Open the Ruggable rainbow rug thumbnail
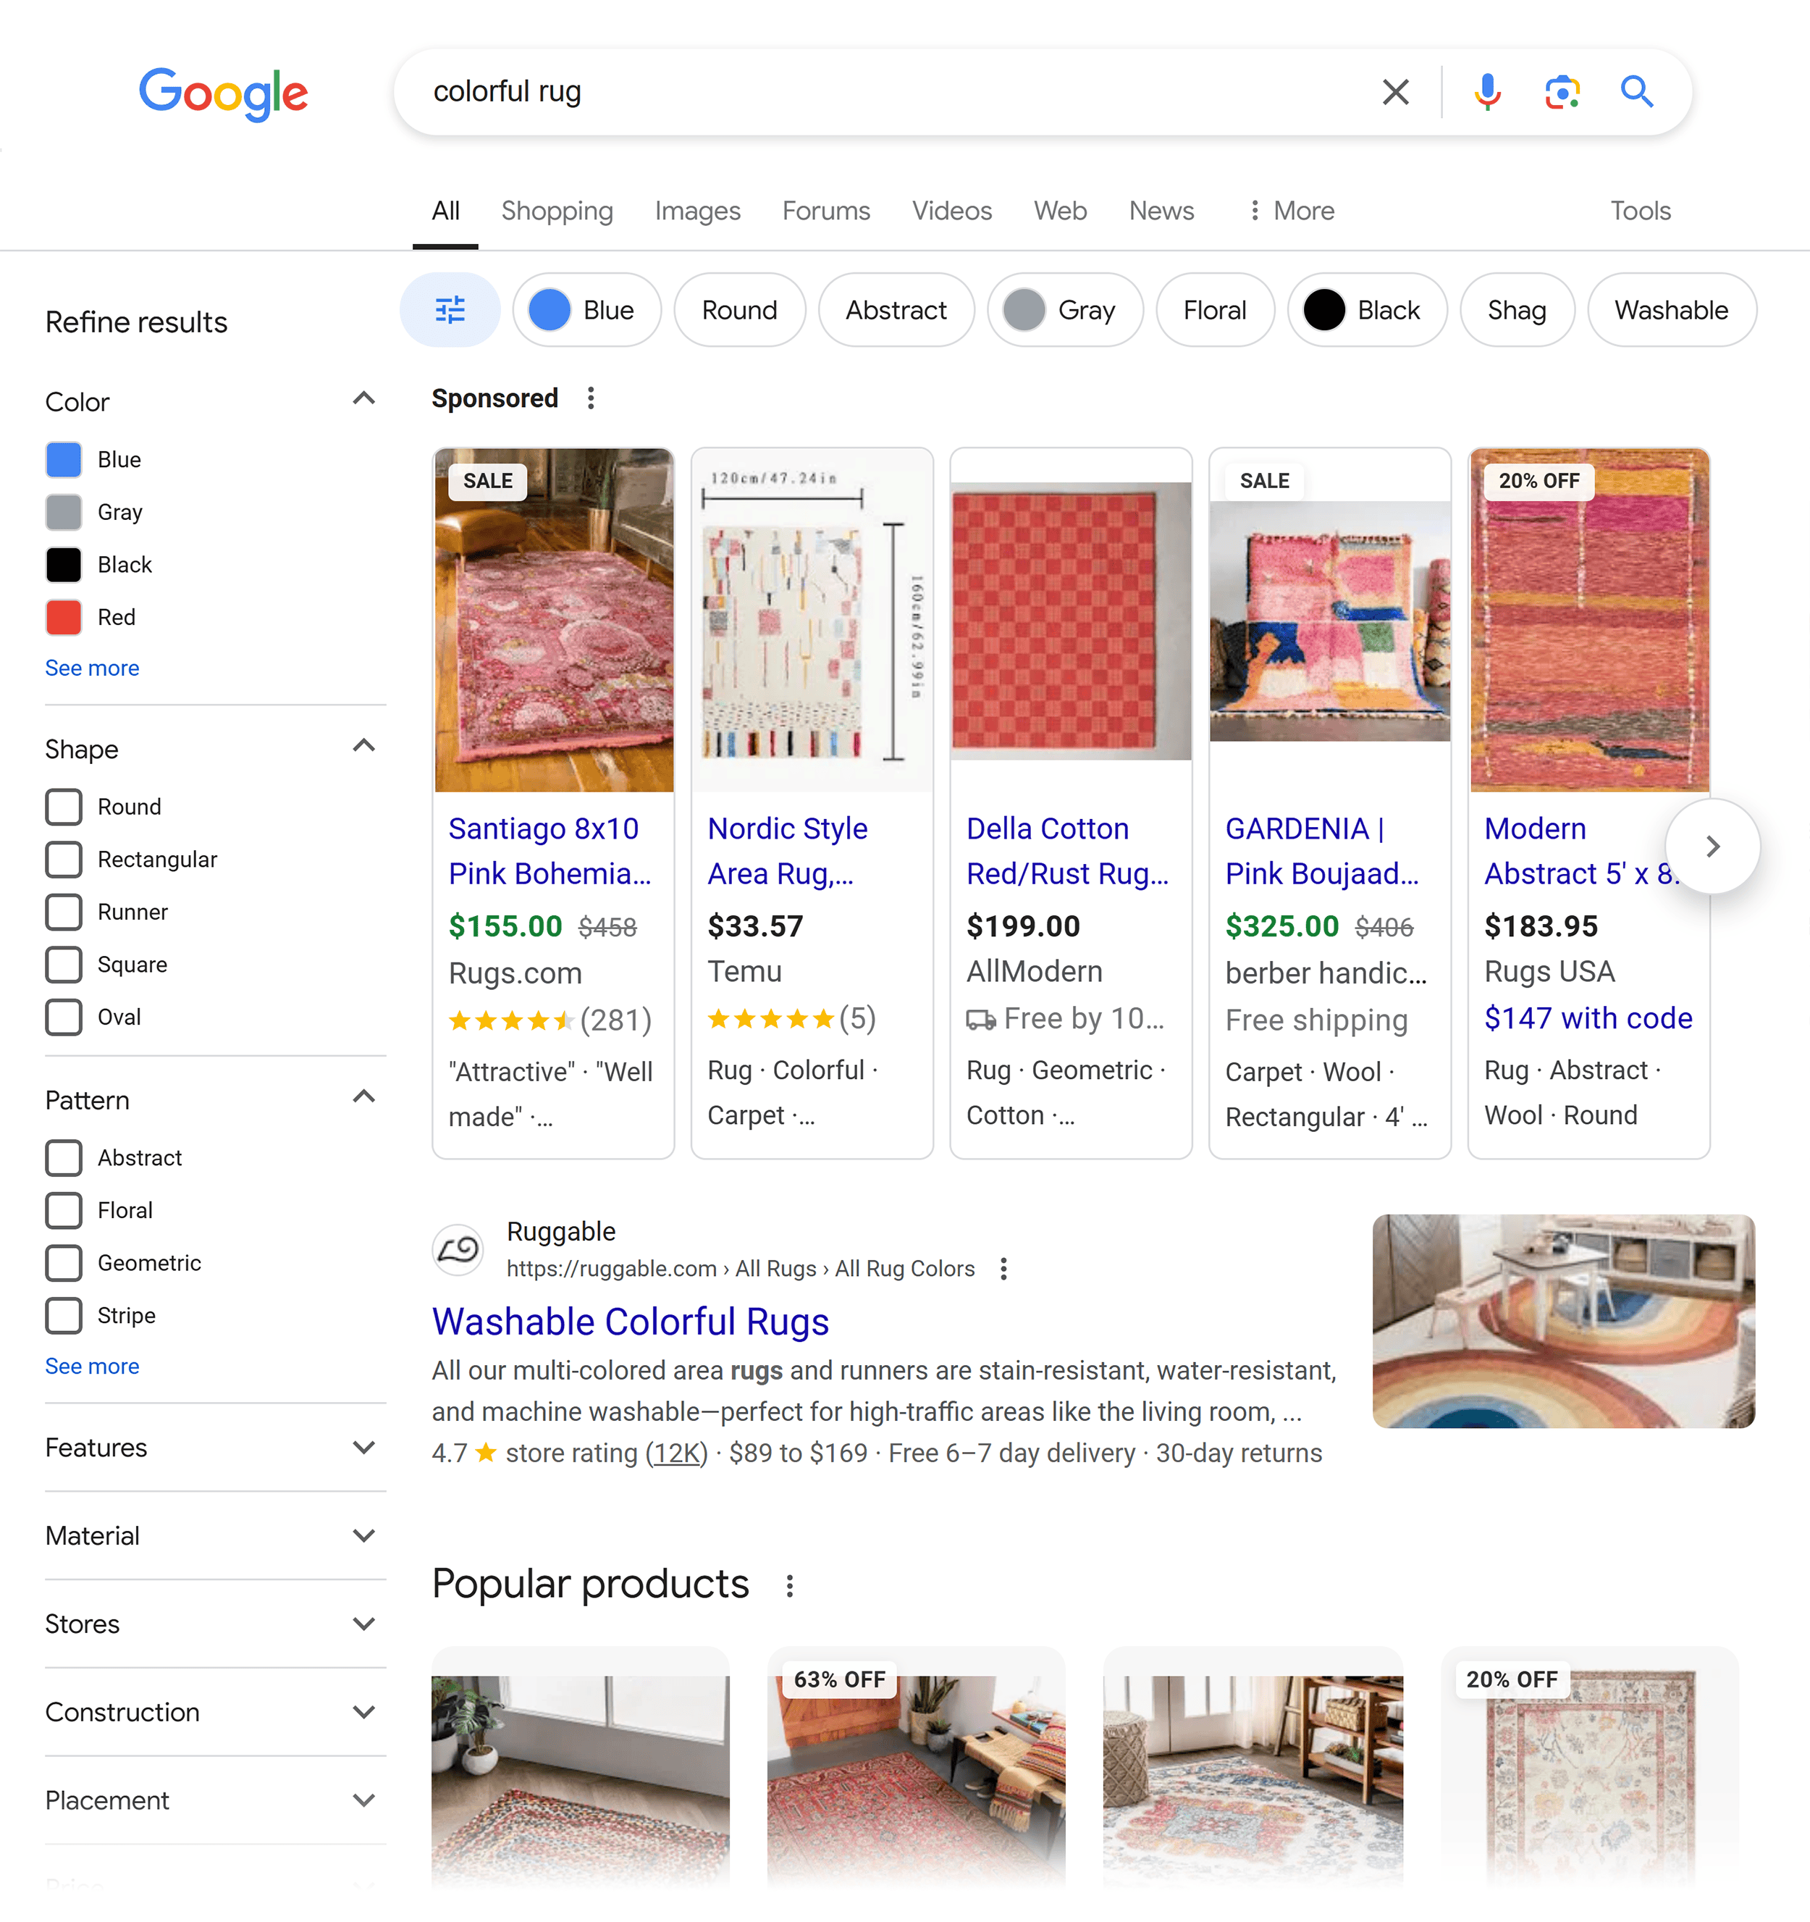Image resolution: width=1810 pixels, height=1922 pixels. click(1562, 1322)
